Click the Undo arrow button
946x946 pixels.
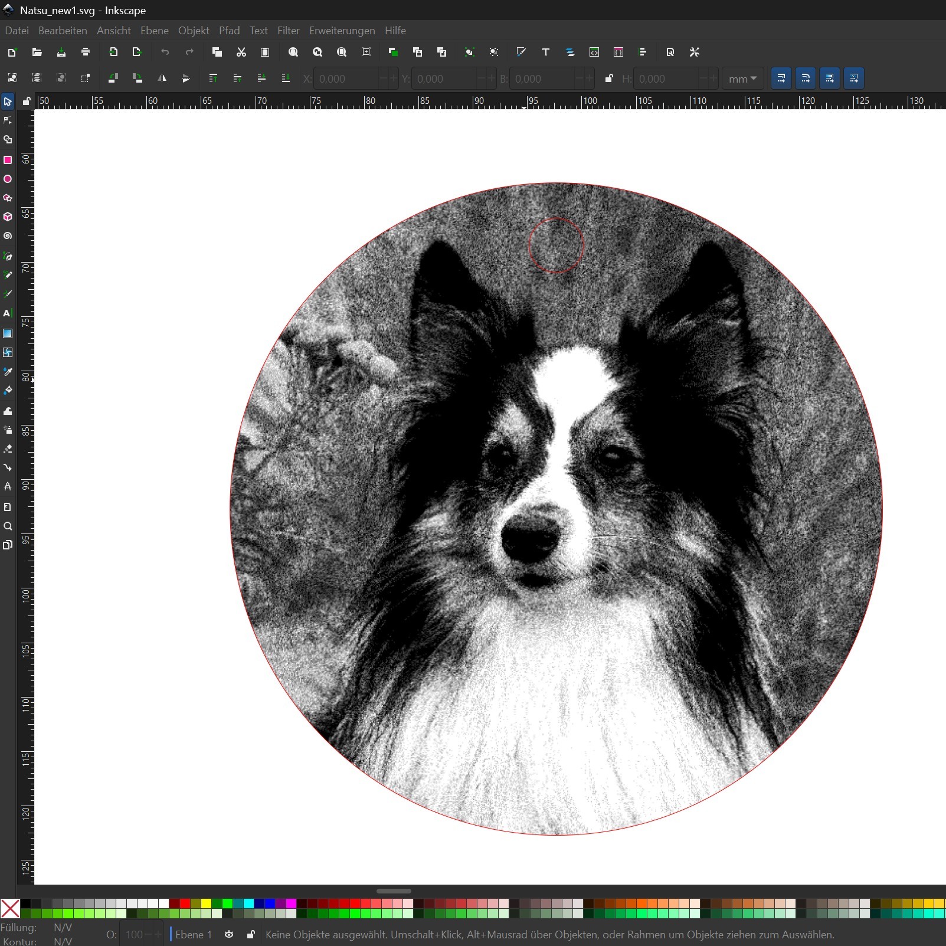(165, 53)
